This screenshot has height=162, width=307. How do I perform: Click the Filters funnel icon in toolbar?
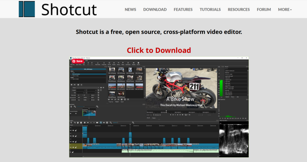pyautogui.click(x=123, y=63)
